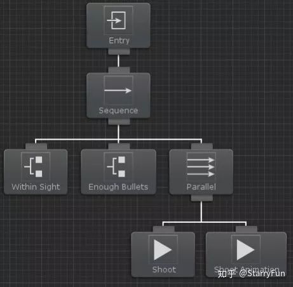Viewport: 293px width, 287px height.
Task: Select the Parallel triple-arrow icon
Action: pos(201,167)
